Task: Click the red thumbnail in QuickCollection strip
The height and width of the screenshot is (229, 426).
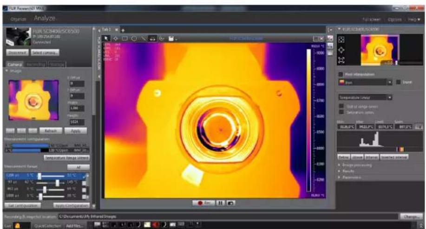Action: pyautogui.click(x=155, y=225)
